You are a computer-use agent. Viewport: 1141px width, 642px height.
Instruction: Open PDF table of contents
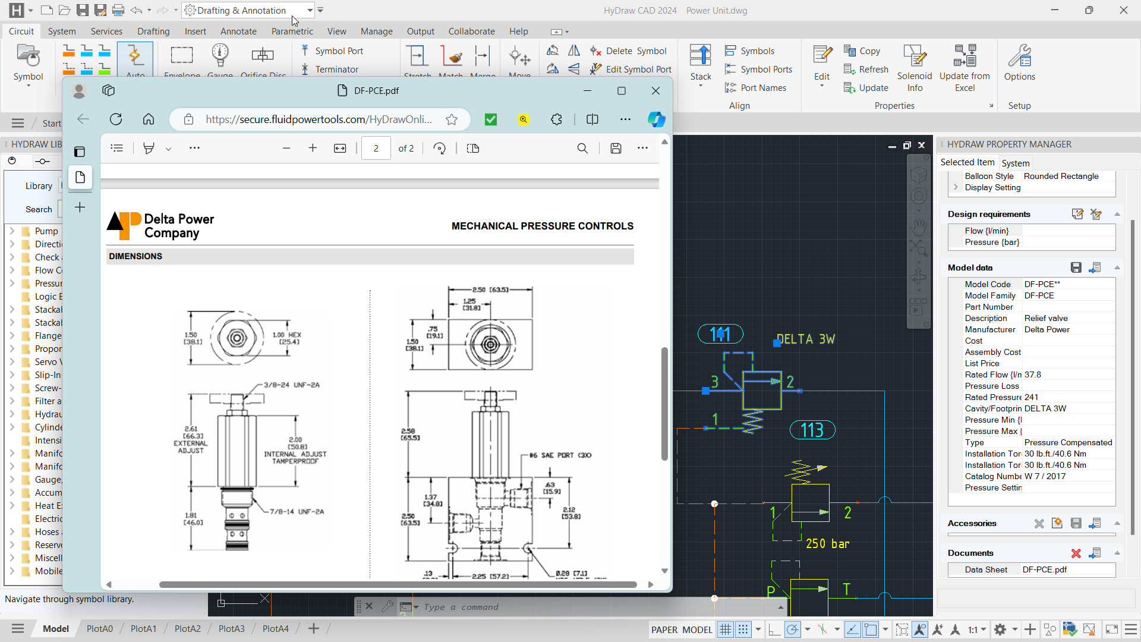click(x=117, y=149)
